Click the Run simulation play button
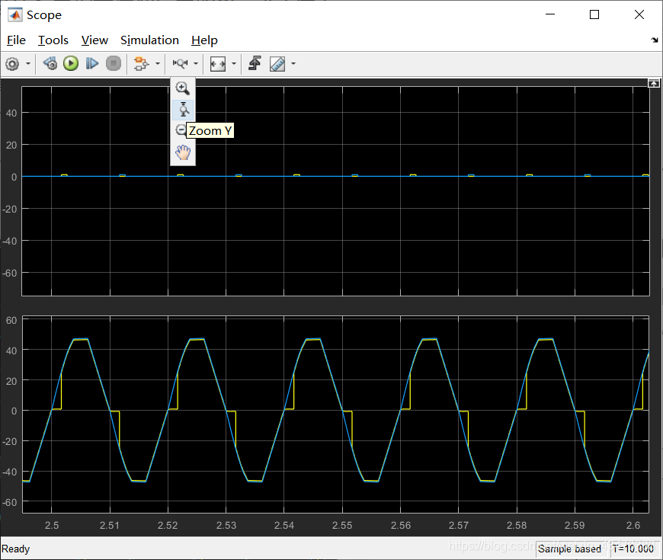This screenshot has height=560, width=663. [71, 64]
